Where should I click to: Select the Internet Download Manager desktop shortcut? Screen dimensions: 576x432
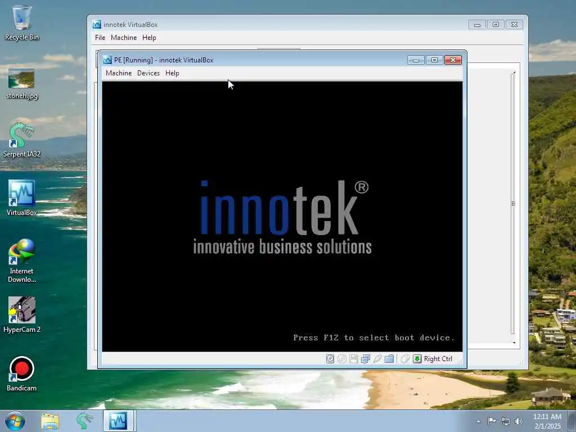(22, 261)
